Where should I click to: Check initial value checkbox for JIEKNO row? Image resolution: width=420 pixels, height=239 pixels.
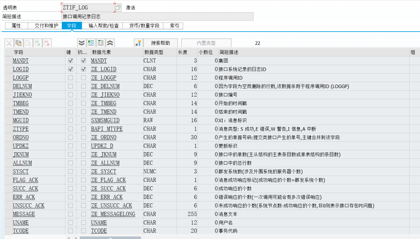pyautogui.click(x=84, y=95)
